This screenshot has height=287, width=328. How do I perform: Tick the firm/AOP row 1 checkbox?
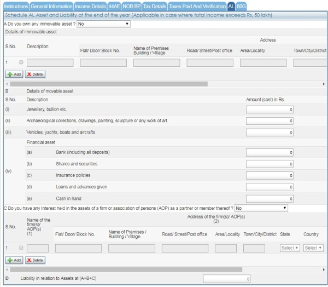pos(20,249)
